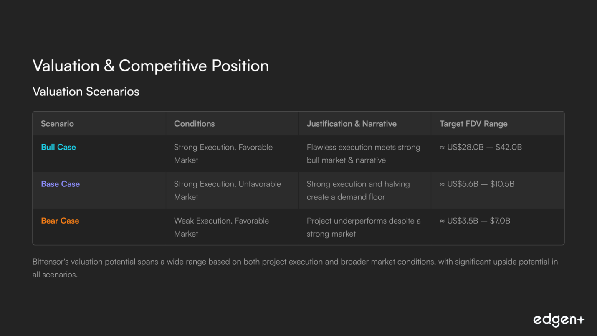The width and height of the screenshot is (597, 336).
Task: Click the Scenario column header
Action: 57,124
